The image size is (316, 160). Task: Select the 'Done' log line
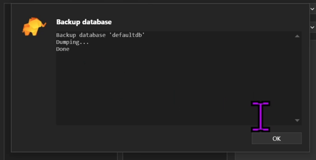(x=63, y=49)
